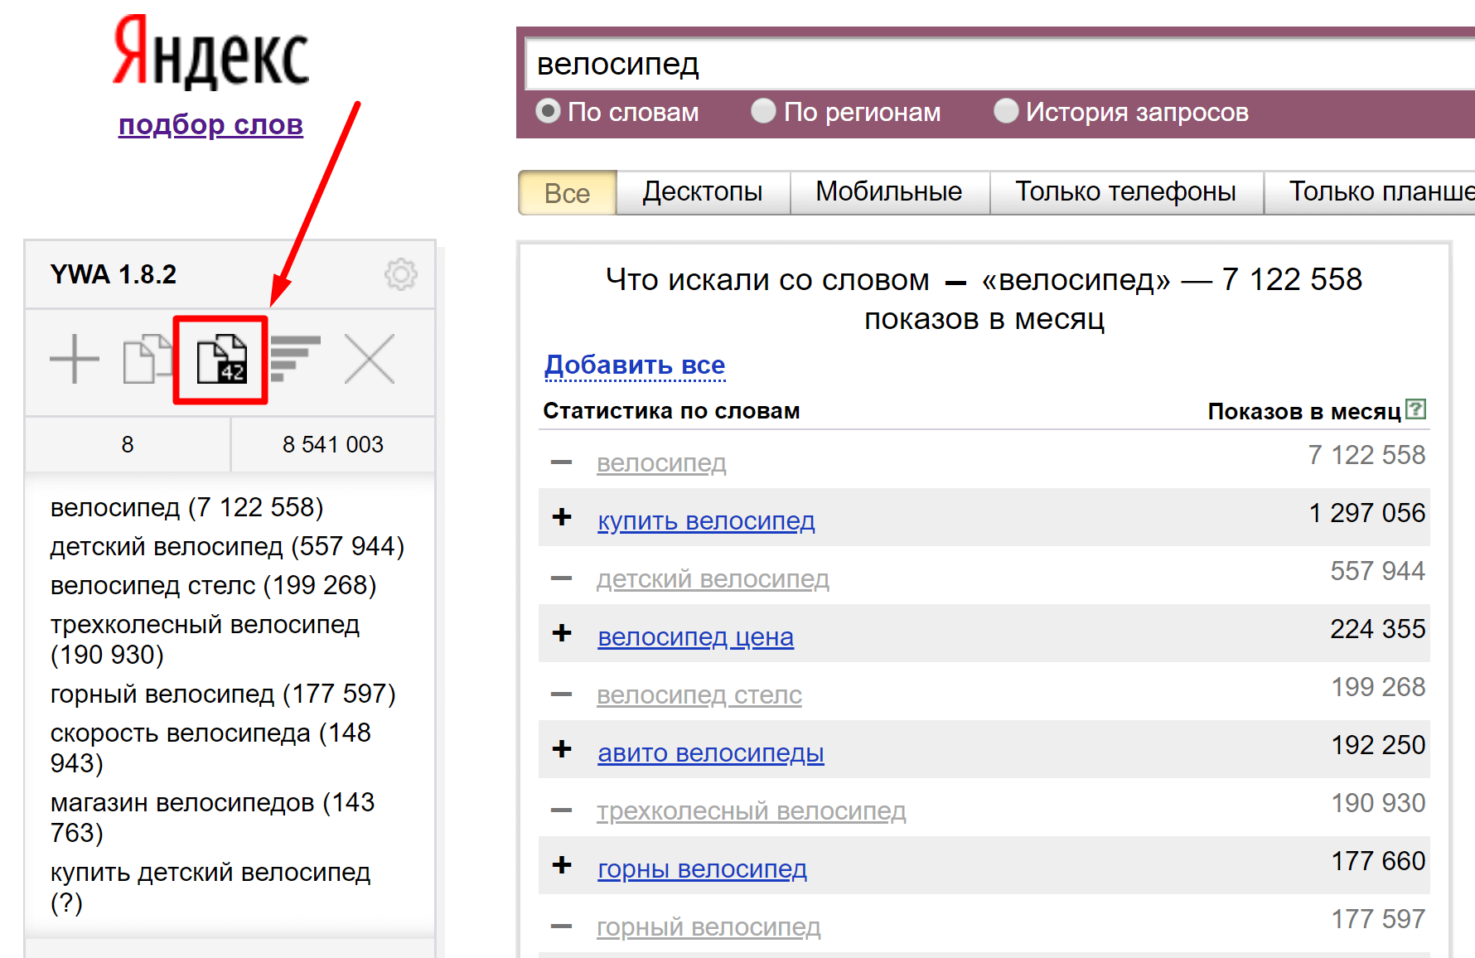Remove горный велосипед with its minus icon
Image resolution: width=1475 pixels, height=958 pixels.
(562, 927)
